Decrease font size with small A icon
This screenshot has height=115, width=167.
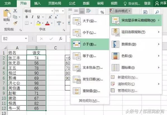point(56,17)
